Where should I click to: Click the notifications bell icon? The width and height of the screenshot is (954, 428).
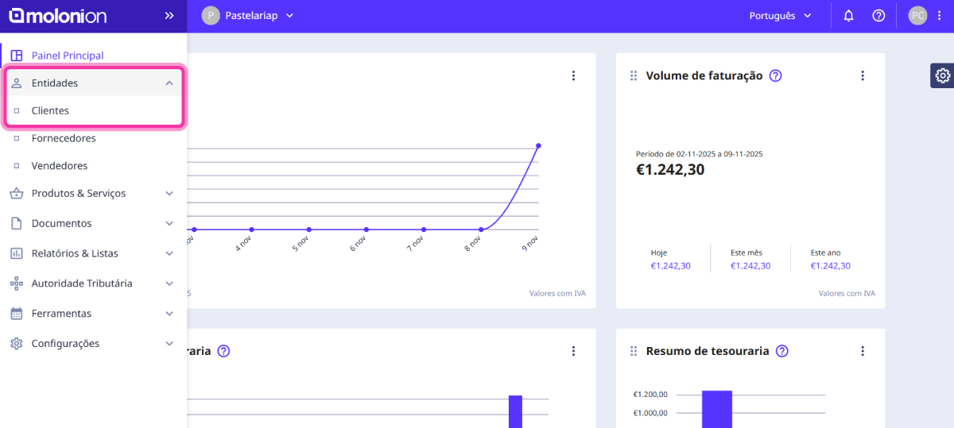[848, 16]
